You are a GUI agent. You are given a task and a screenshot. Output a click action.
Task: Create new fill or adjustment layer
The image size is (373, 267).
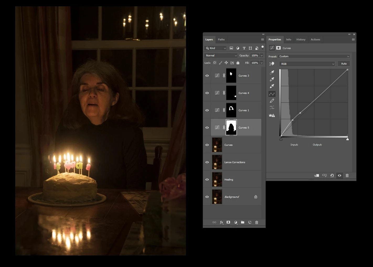(236, 222)
